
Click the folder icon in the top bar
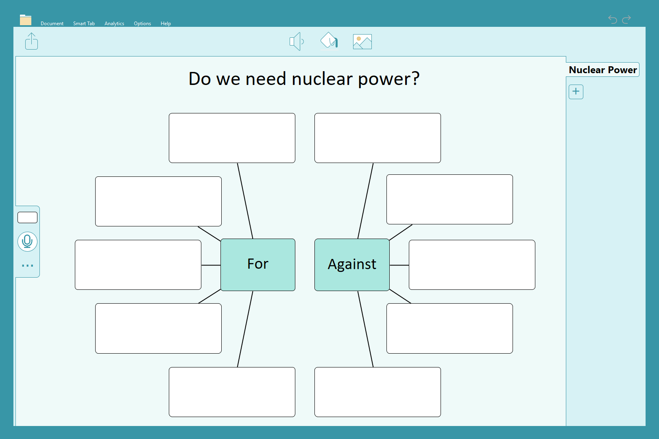(x=26, y=20)
